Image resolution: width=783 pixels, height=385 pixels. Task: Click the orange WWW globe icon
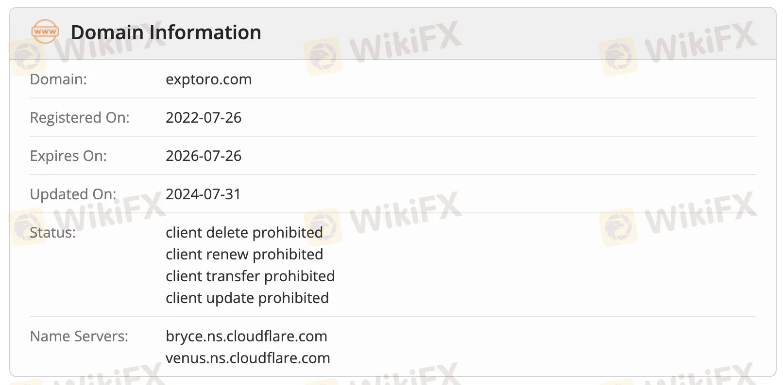point(45,32)
